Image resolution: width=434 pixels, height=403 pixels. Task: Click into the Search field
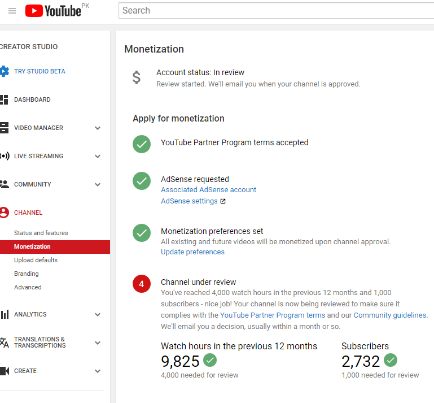click(x=276, y=11)
